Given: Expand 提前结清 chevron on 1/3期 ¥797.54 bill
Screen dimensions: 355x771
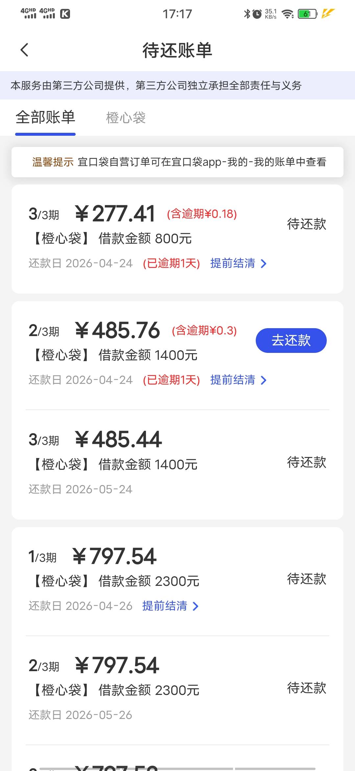Looking at the screenshot, I should click(x=195, y=606).
